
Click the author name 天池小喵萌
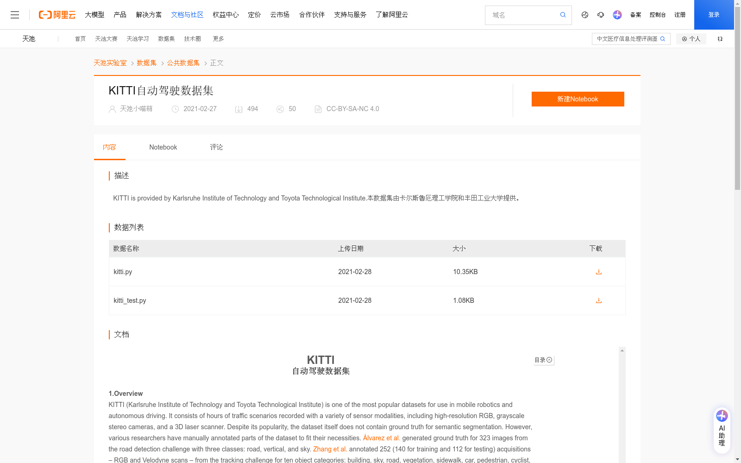pyautogui.click(x=136, y=109)
